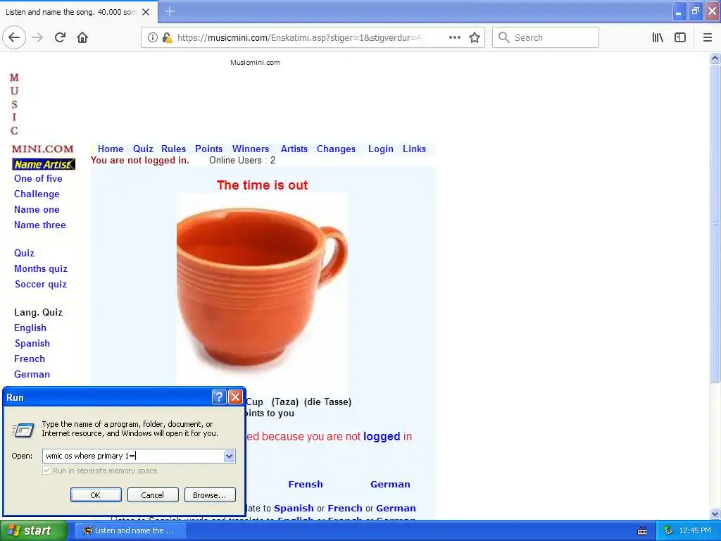Open a new tab with plus icon

170,11
